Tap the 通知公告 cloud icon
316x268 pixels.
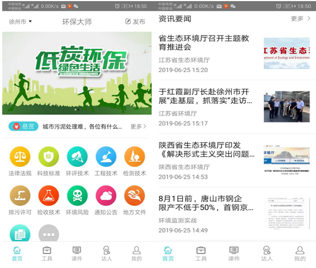(x=106, y=195)
